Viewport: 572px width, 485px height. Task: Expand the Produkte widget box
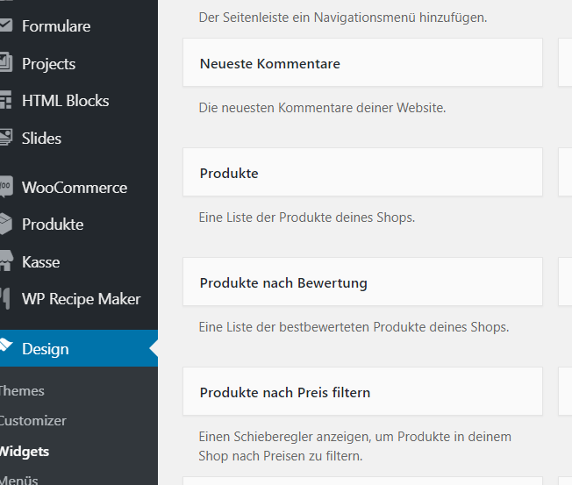362,173
